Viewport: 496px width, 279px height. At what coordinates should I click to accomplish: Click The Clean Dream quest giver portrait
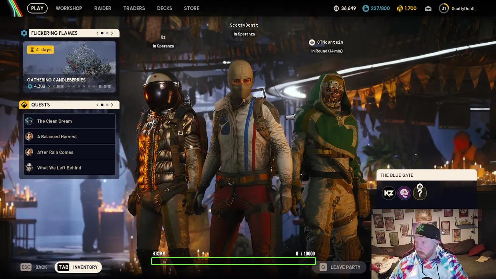click(29, 121)
